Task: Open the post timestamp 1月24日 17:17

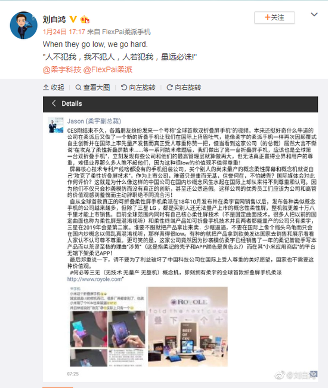Action: point(64,32)
